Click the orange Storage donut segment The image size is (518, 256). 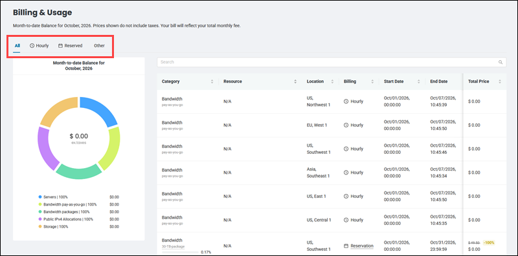pos(57,110)
